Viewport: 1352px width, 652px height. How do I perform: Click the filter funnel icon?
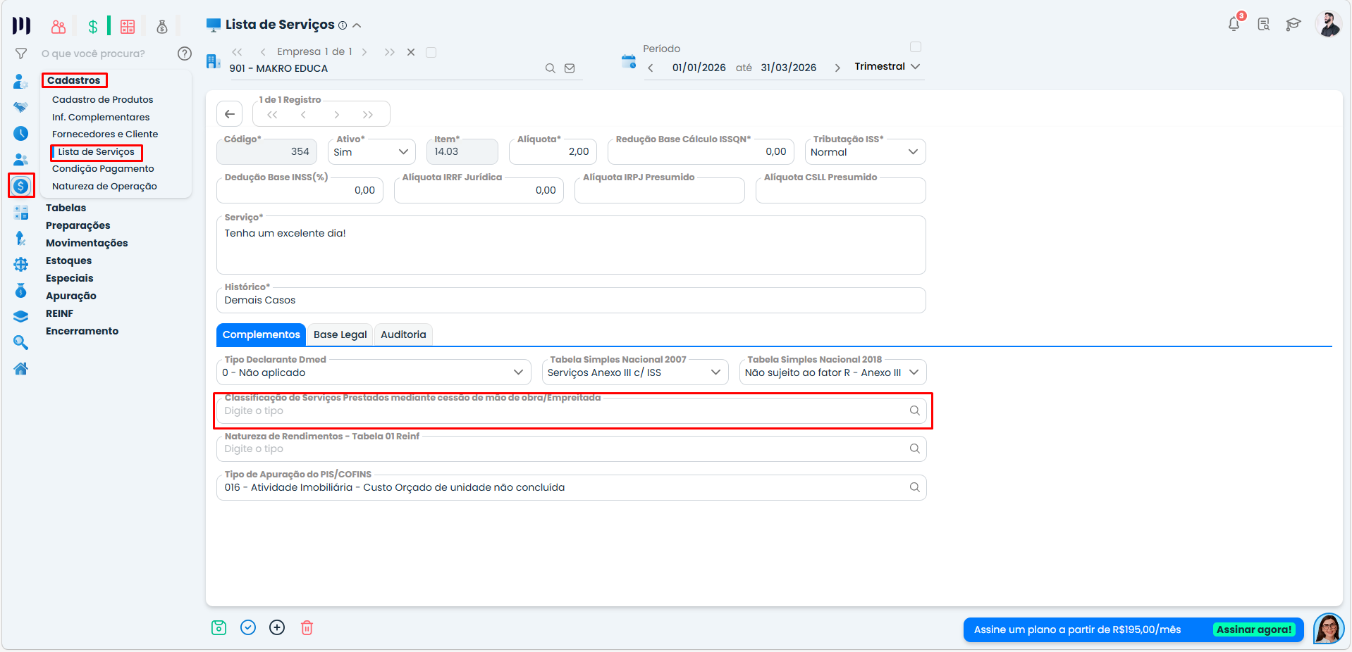21,54
